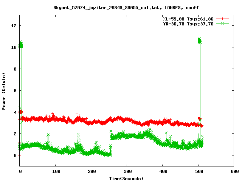The width and height of the screenshot is (242, 182).
Task: Click the y-axis tick label 8
Action: 15,69
